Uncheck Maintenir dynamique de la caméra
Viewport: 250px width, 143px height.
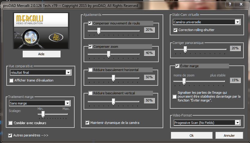pyautogui.click(x=87, y=123)
